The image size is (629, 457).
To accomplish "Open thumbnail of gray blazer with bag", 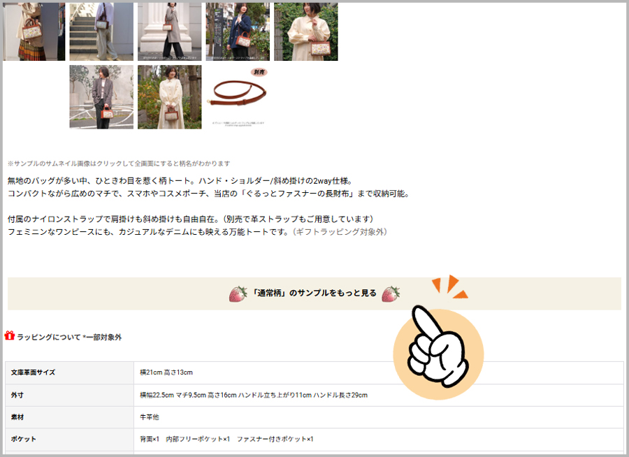I will pos(101,97).
